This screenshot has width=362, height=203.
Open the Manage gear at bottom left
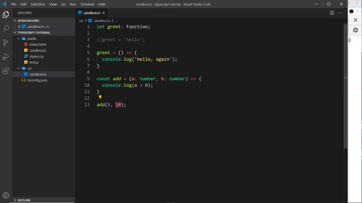coord(6,195)
